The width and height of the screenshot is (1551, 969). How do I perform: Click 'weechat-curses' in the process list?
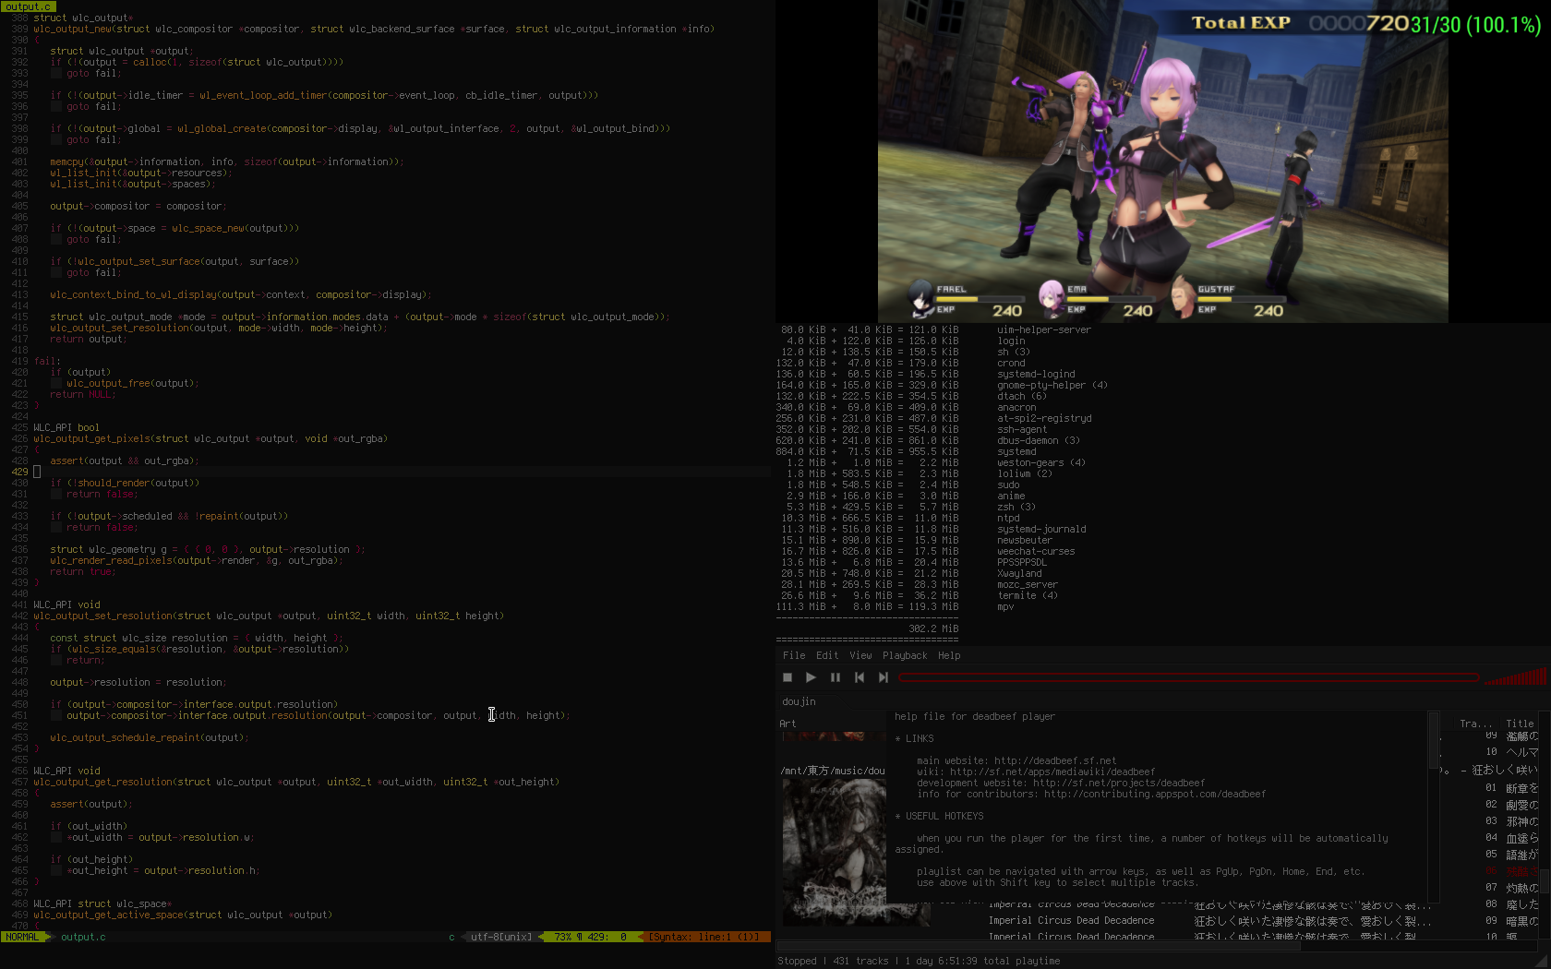1036,551
